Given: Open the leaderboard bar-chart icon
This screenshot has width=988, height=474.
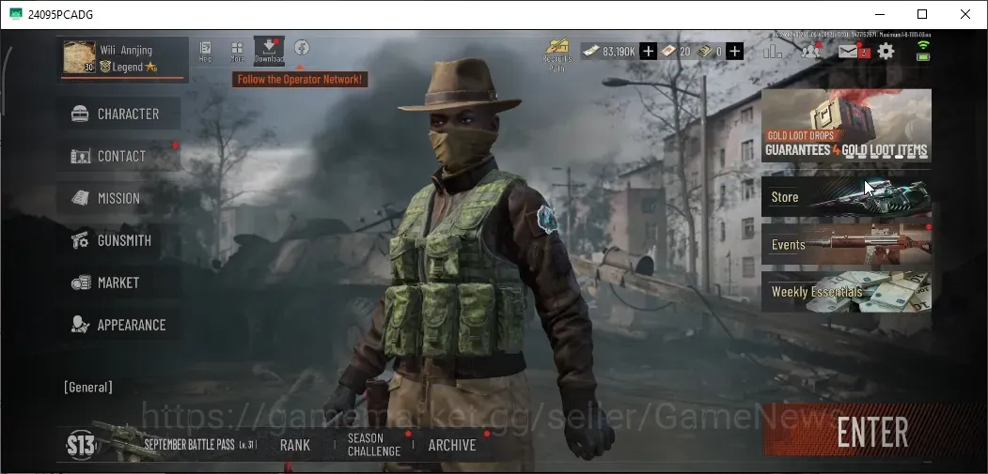Looking at the screenshot, I should coord(772,51).
